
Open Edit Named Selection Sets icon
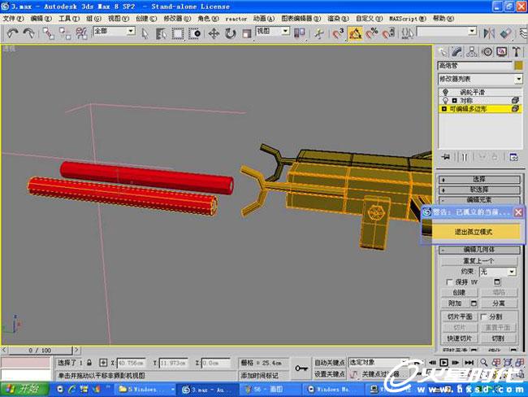click(407, 33)
